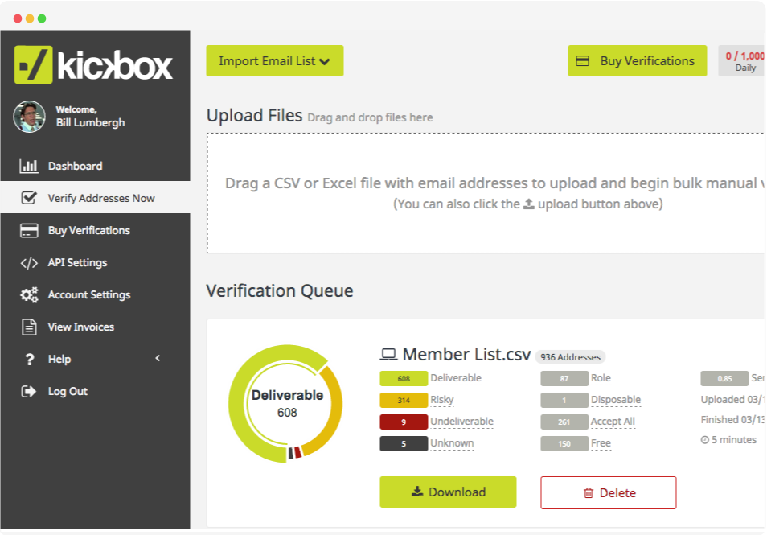Screen dimensions: 767x535
Task: Click Bill Lumbergh's profile avatar
Action: [30, 117]
